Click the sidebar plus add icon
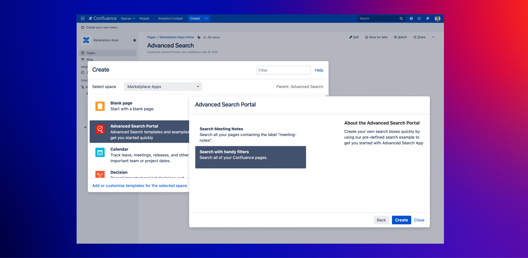The image size is (528, 258). [x=85, y=127]
